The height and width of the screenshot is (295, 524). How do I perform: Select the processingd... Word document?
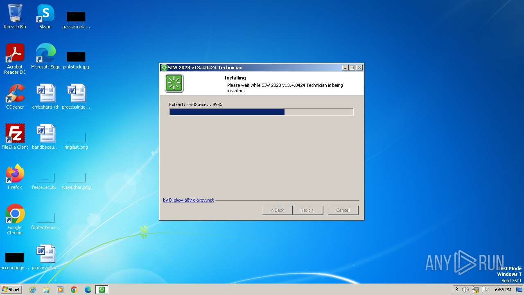click(x=76, y=97)
